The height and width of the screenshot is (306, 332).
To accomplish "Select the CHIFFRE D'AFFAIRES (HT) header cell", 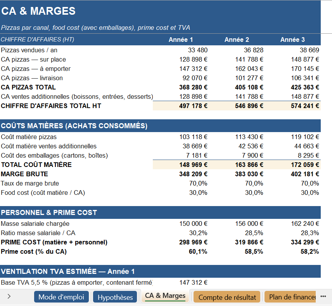I will click(38, 40).
